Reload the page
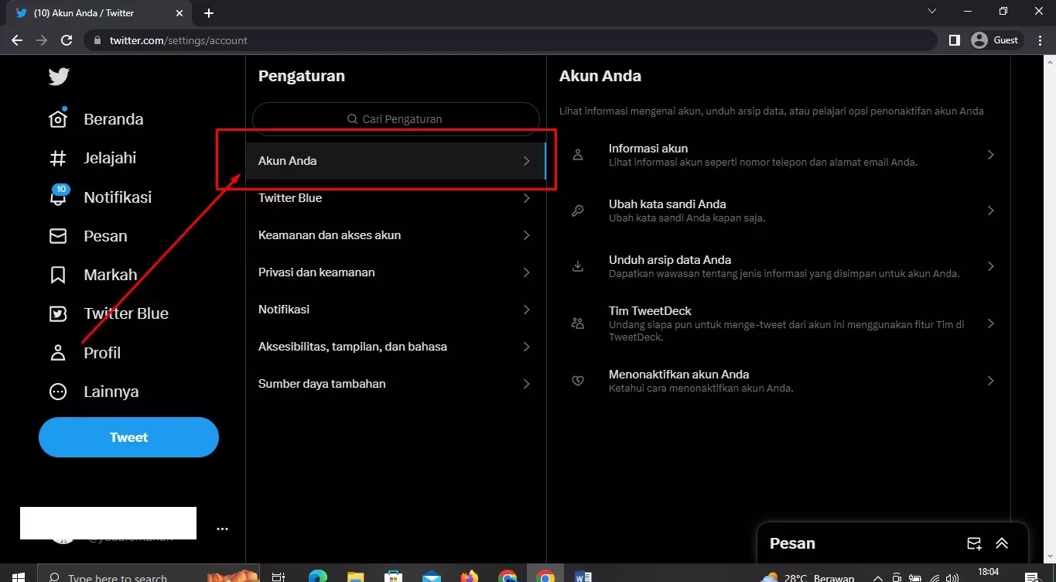 [x=67, y=40]
